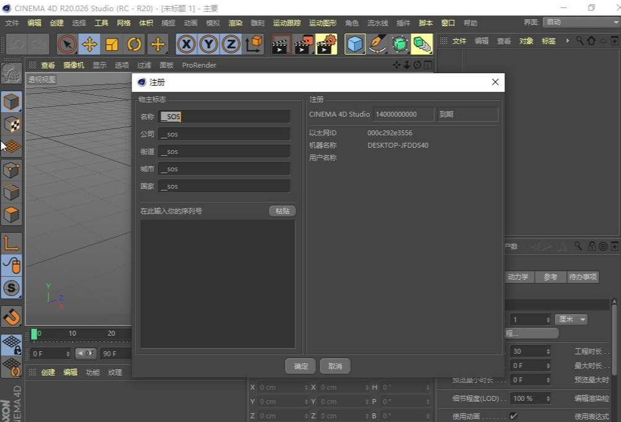Switch to 参考 tab
Viewport: 621px width, 422px height.
click(x=550, y=277)
